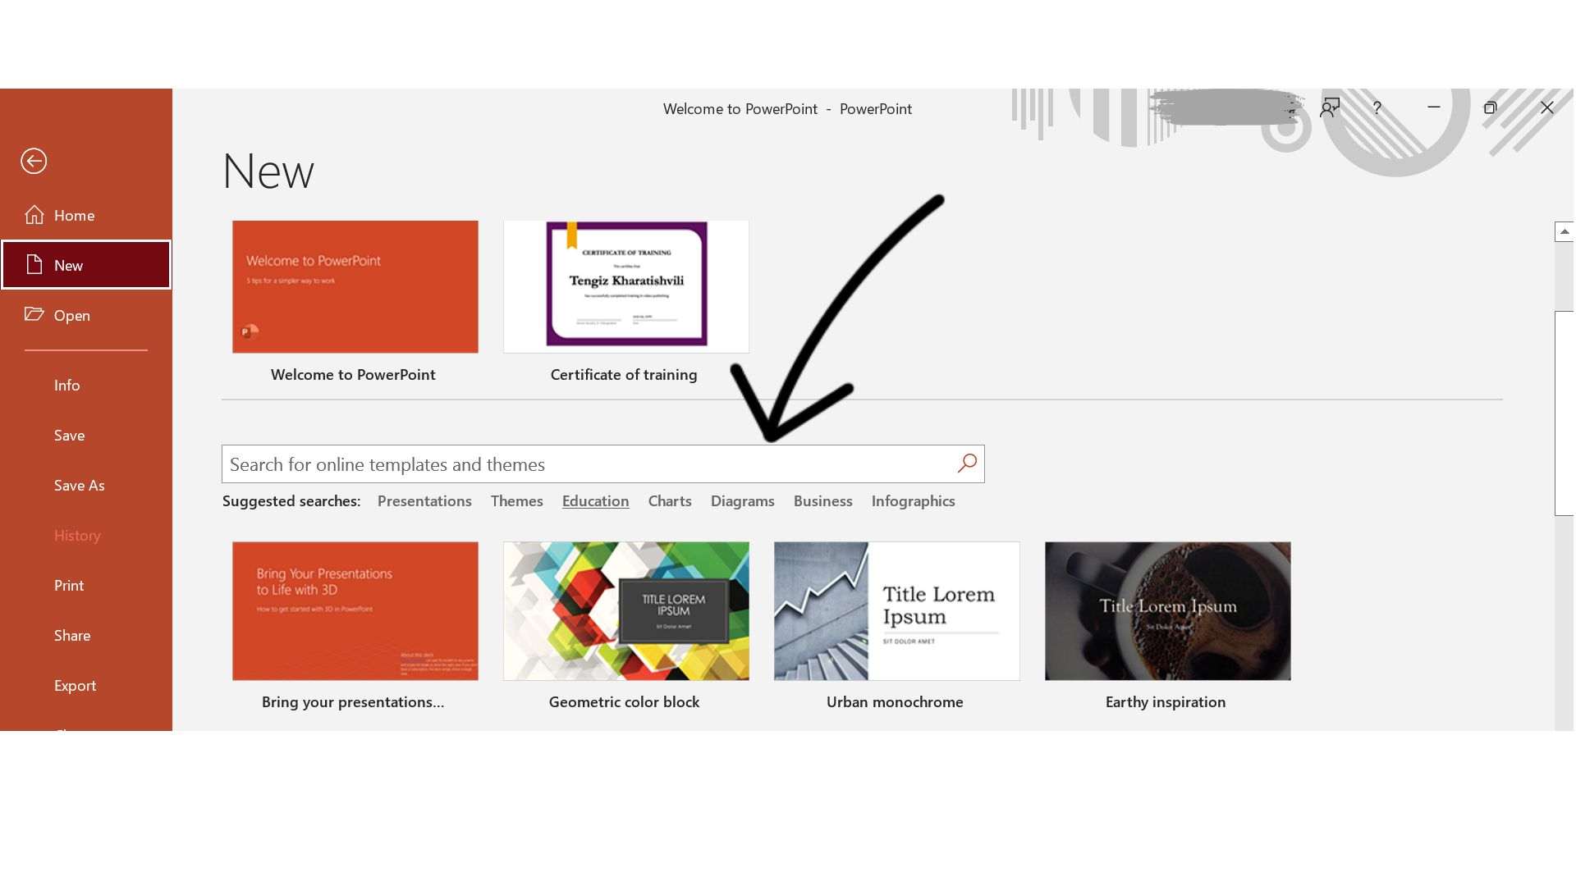The width and height of the screenshot is (1576, 886).
Task: Close the PowerPoint window
Action: click(x=1547, y=107)
